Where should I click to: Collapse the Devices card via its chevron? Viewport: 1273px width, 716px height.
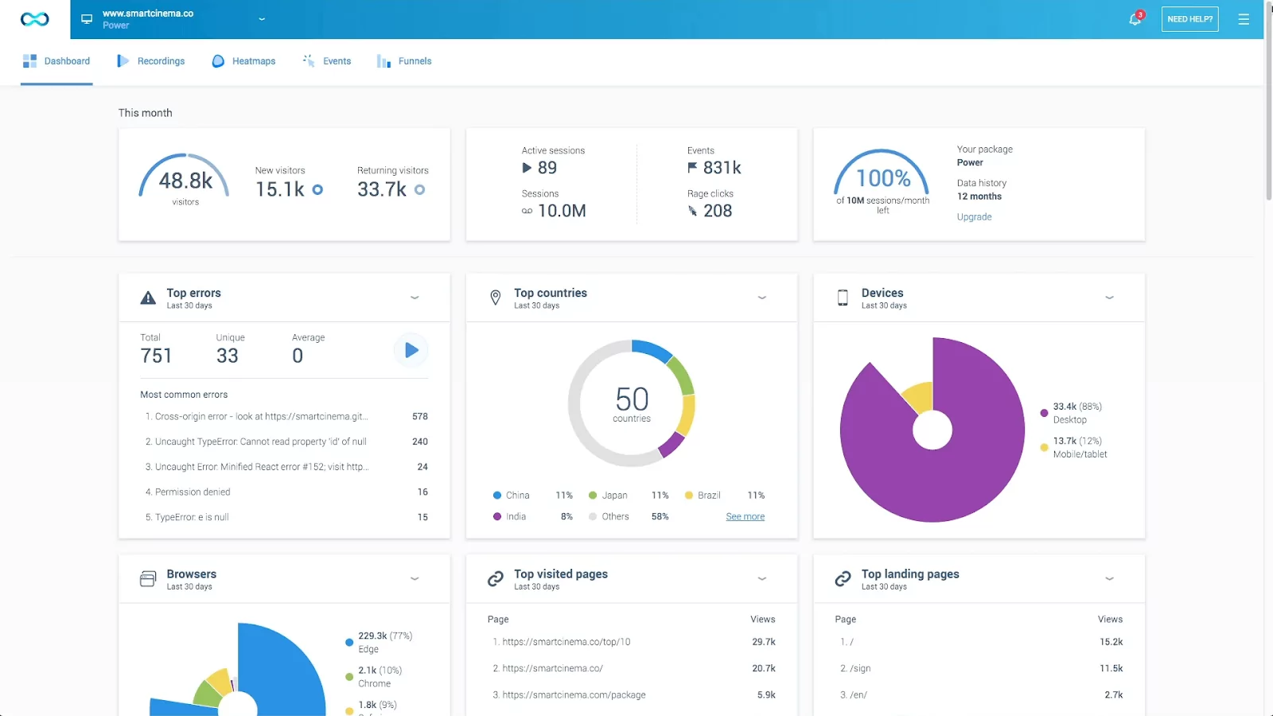point(1109,298)
